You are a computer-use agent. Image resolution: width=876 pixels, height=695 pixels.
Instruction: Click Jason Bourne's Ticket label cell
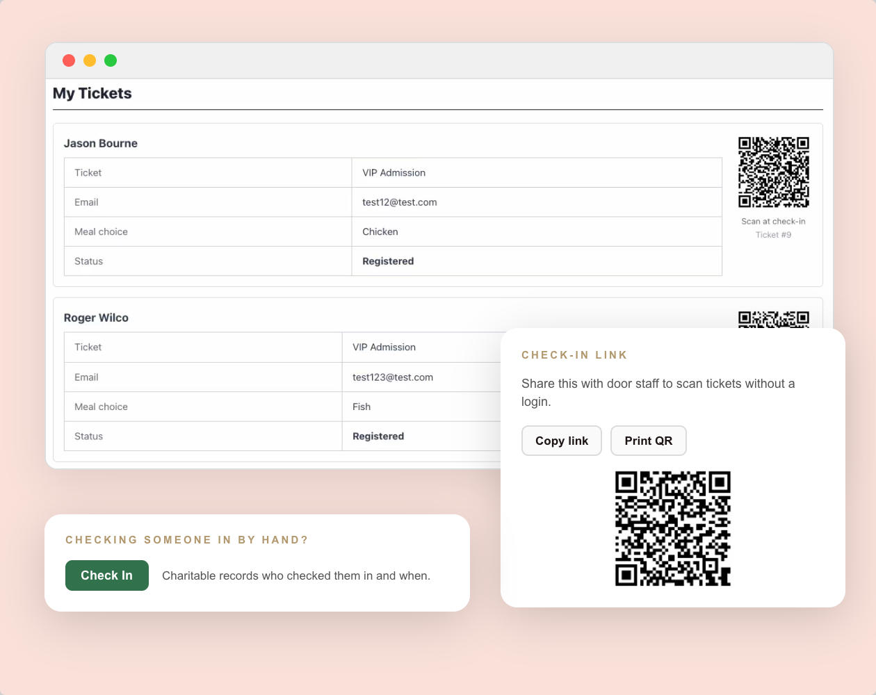tap(208, 172)
